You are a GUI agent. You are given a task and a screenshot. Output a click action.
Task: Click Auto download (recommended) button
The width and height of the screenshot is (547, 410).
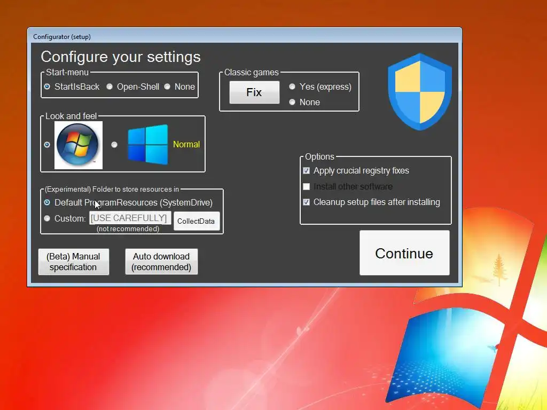(161, 262)
